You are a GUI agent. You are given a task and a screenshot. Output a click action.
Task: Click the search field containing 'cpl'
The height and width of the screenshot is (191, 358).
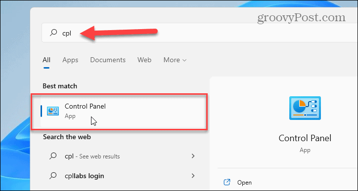pyautogui.click(x=200, y=33)
